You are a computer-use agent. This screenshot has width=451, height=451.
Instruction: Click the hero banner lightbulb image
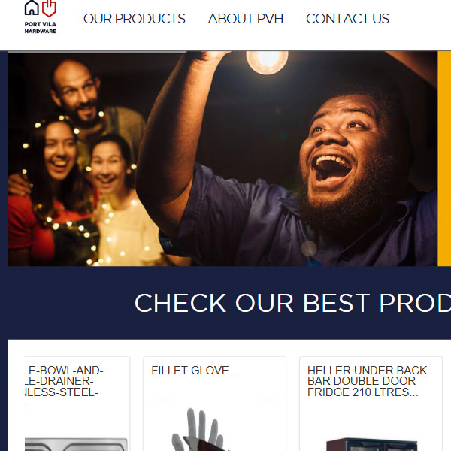222,159
